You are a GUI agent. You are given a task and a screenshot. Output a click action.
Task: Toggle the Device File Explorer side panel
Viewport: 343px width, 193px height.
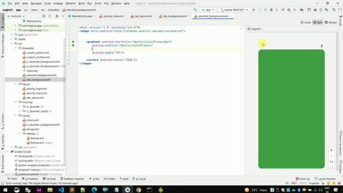coord(341,144)
